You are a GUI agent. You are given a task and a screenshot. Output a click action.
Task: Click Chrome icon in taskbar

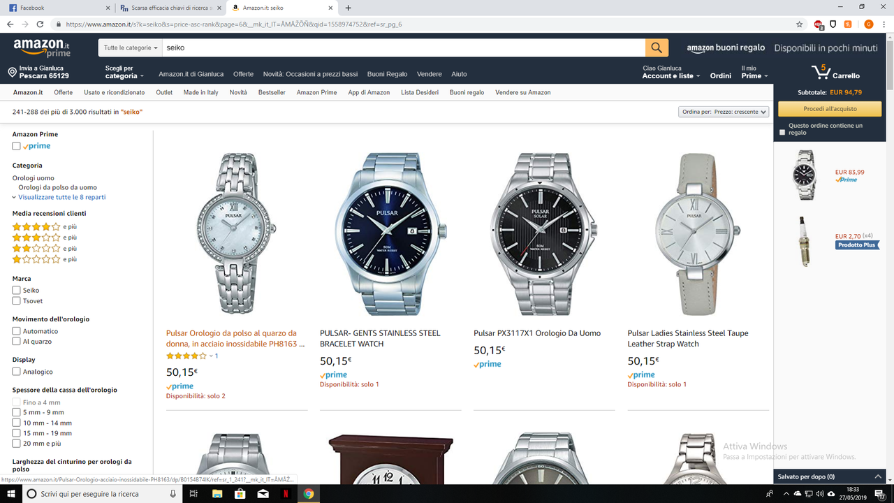pyautogui.click(x=308, y=494)
